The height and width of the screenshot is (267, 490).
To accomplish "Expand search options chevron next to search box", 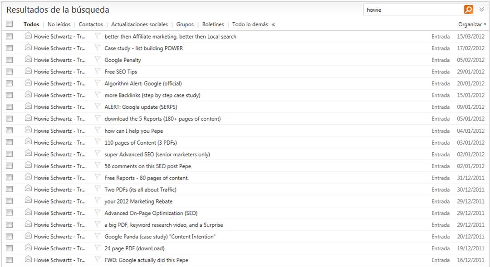I will [481, 10].
